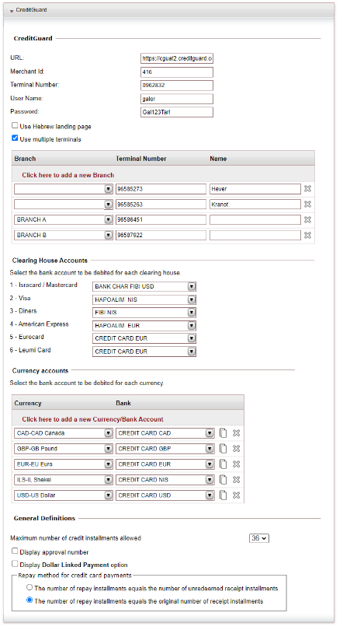Enable Display approval number
The width and height of the screenshot is (343, 630).
pyautogui.click(x=15, y=551)
